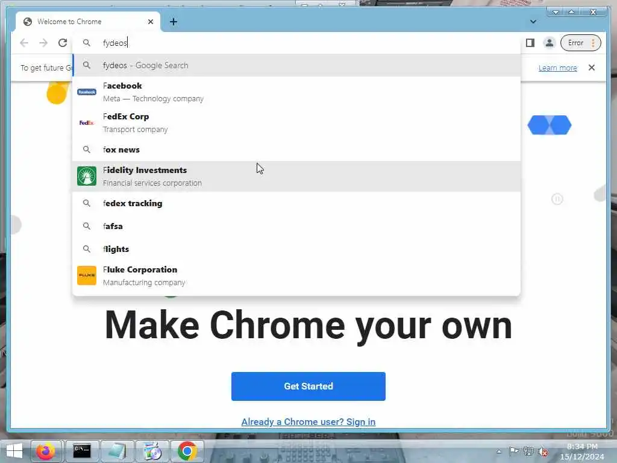This screenshot has width=617, height=463.
Task: Click Already a Chrome user? Sign in
Action: coord(308,421)
